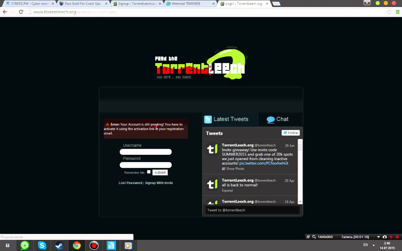
Task: Click the submit button
Action: 160,172
